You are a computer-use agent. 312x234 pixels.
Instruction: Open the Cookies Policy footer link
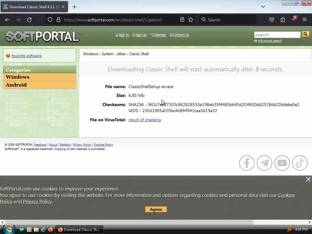point(103,145)
